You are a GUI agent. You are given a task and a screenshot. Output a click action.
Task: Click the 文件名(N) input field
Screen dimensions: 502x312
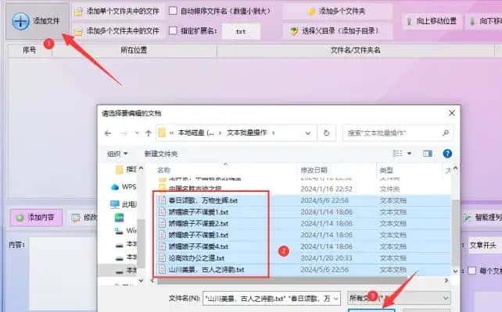[267, 299]
